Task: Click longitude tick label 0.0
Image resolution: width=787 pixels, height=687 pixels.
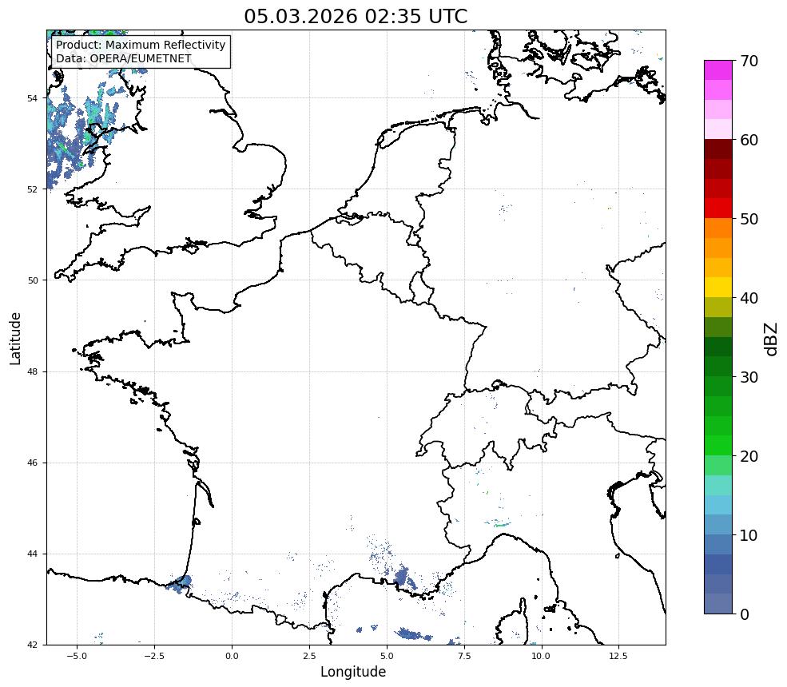Action: 232,656
